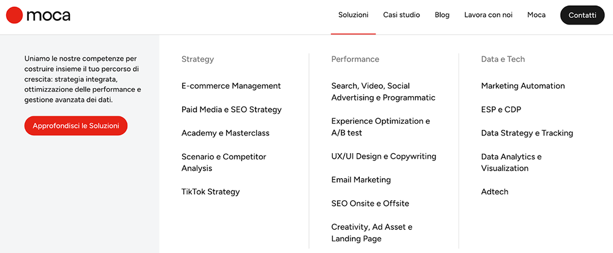Choose Experience Optimization e A/B test

tap(381, 127)
